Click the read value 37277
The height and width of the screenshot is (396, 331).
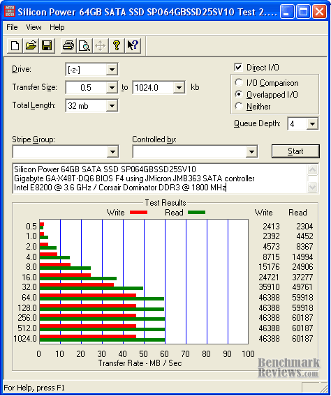pyautogui.click(x=302, y=277)
